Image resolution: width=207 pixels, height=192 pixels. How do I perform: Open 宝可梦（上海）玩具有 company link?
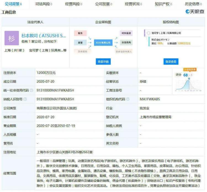coord(48,50)
